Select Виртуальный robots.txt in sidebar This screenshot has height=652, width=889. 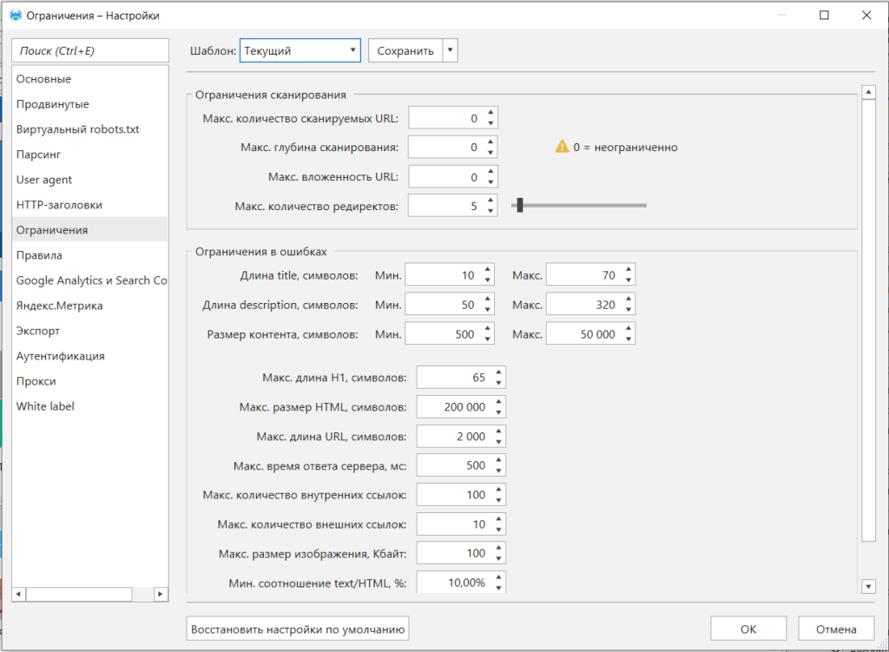(89, 129)
